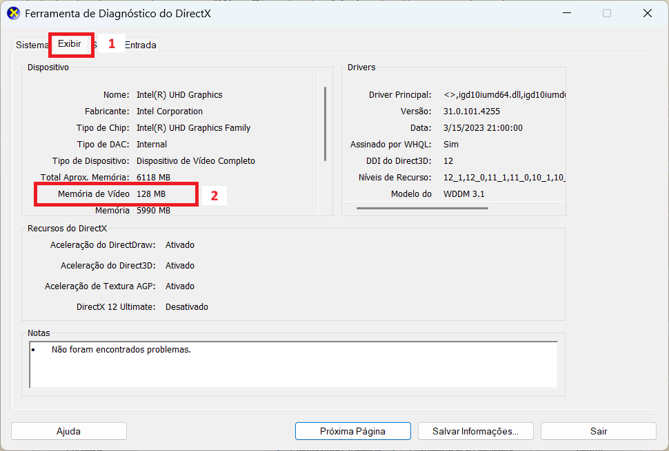
Task: Click 'Ativado' next to Aceleração do Direct3D
Action: tap(180, 265)
